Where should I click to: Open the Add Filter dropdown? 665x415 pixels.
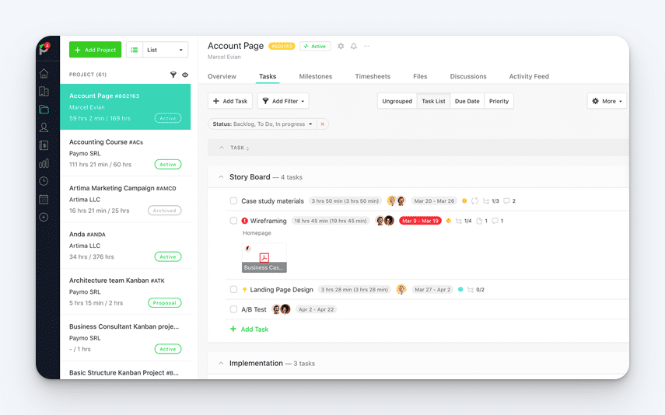[x=283, y=101]
